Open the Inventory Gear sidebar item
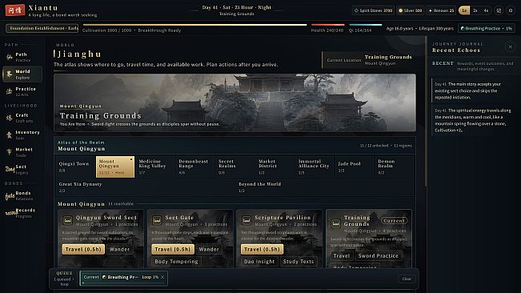Viewport: 521px width, 293px height. point(22,134)
